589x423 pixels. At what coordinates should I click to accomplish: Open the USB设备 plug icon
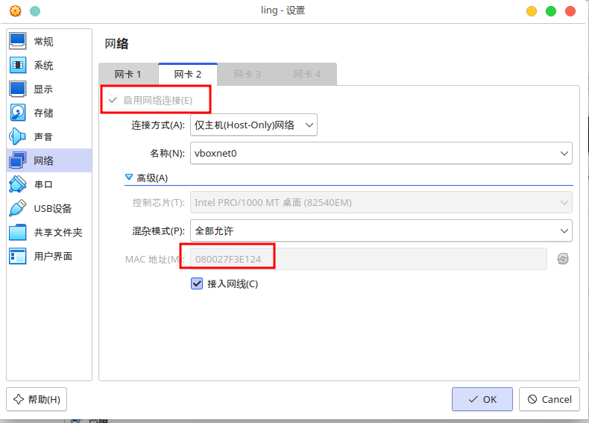click(18, 209)
